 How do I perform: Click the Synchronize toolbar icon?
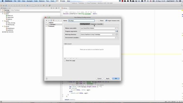point(6,5)
